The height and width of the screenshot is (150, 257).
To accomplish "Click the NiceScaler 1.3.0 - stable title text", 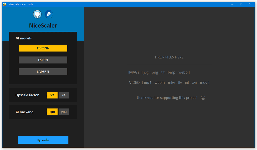I will pos(21,5).
